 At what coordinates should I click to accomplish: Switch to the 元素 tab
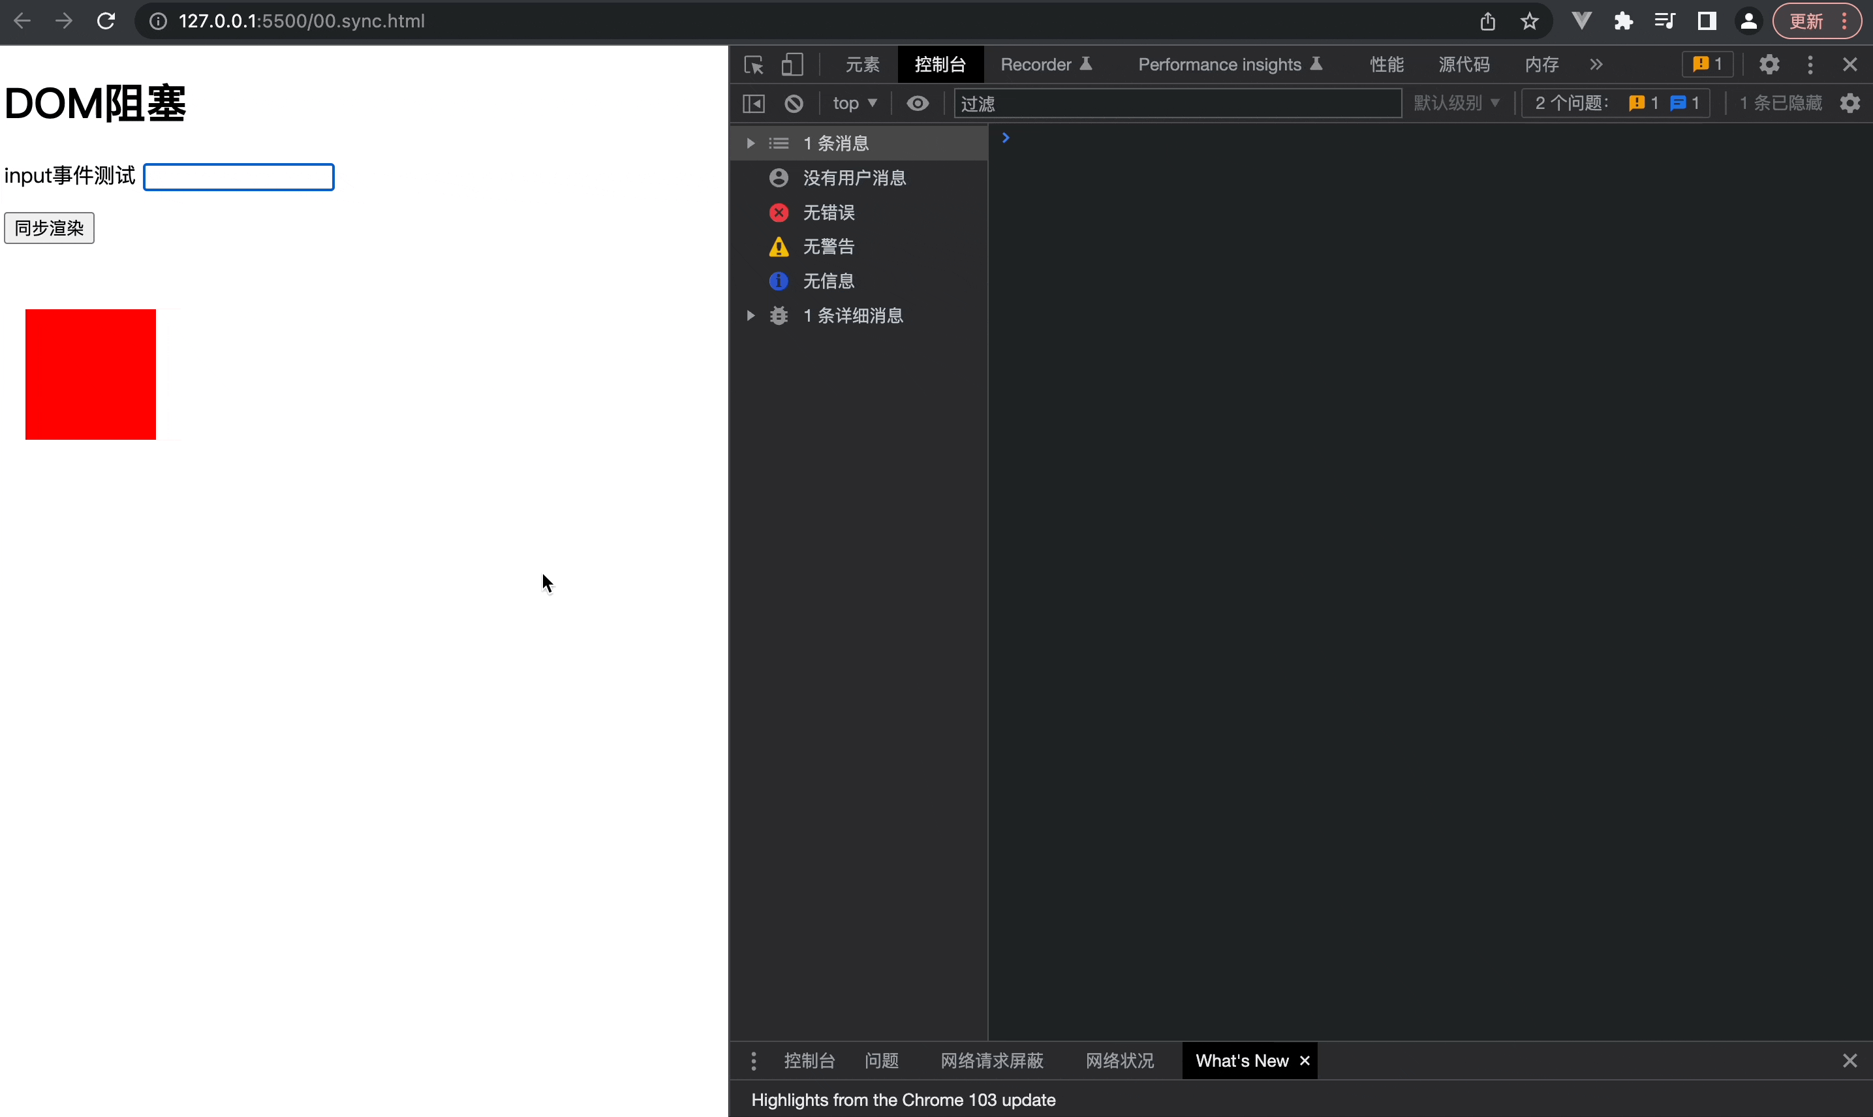click(862, 65)
